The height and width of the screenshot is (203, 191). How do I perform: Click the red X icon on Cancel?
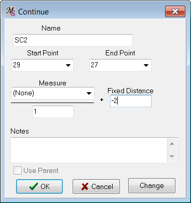click(85, 186)
